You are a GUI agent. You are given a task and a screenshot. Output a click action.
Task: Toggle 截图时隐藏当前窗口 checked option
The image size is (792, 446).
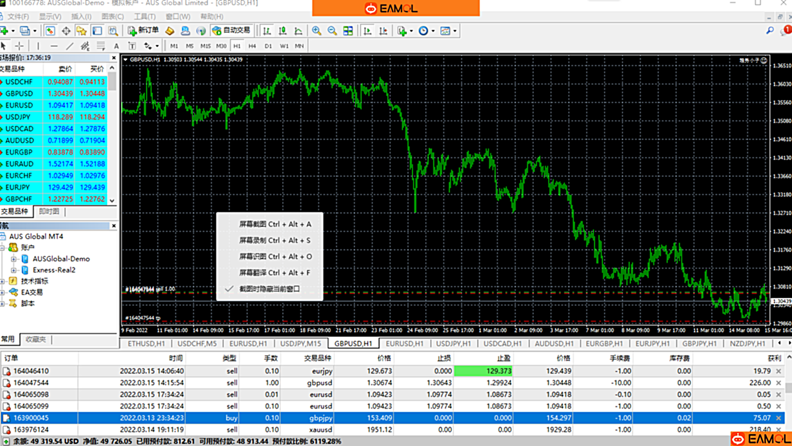269,289
